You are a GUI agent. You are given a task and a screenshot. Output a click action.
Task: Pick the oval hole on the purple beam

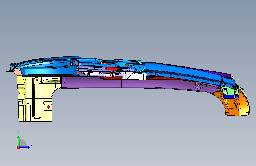(x=198, y=85)
